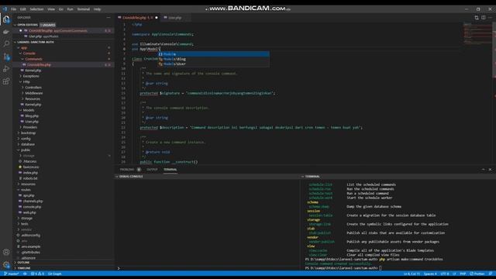Viewport: 496px width, 279px height.
Task: Switch to the Output panel tab
Action: pyautogui.click(x=152, y=170)
